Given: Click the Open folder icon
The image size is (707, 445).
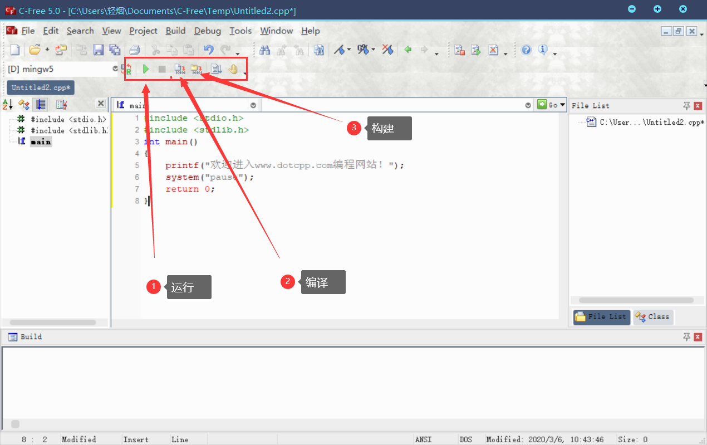Looking at the screenshot, I should [35, 50].
